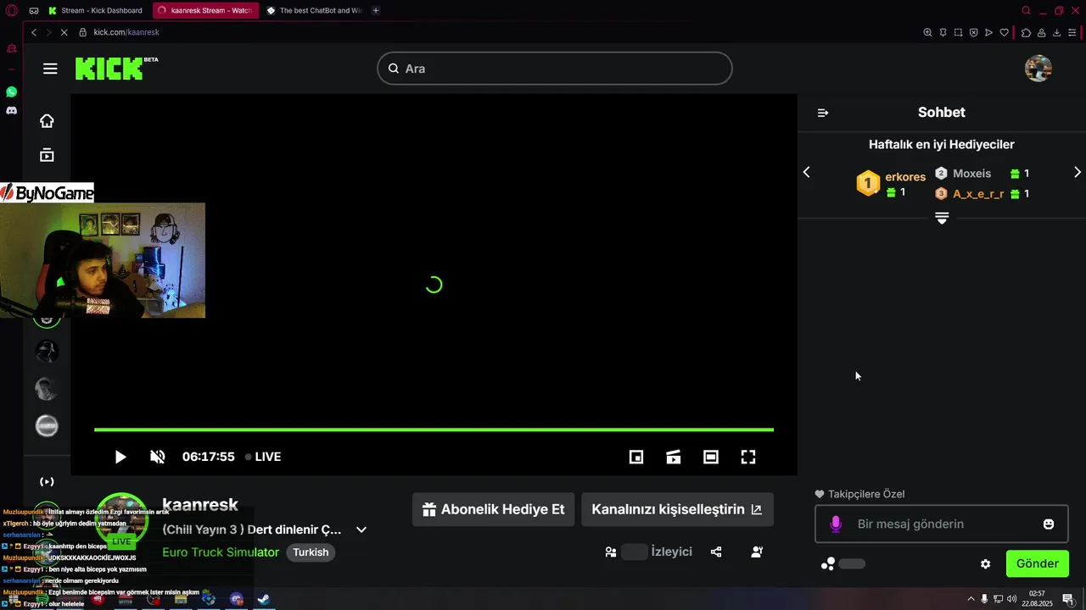This screenshot has height=610, width=1086.
Task: Click the follow user icon under player
Action: (757, 552)
